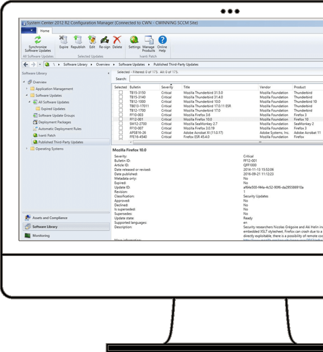Click the updates list horizontal scrollbar
The image size is (323, 352).
(x=228, y=142)
